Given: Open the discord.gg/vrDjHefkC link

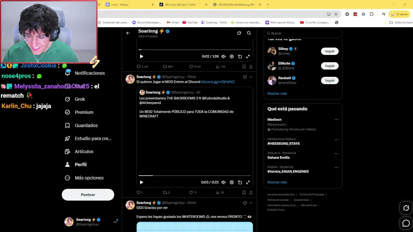Looking at the screenshot, I should click(x=218, y=82).
